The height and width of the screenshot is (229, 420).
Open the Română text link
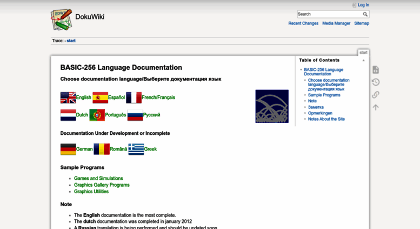(118, 149)
